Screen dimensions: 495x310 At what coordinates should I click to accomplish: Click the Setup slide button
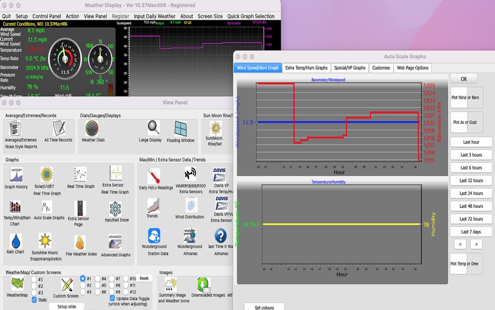[x=67, y=306]
